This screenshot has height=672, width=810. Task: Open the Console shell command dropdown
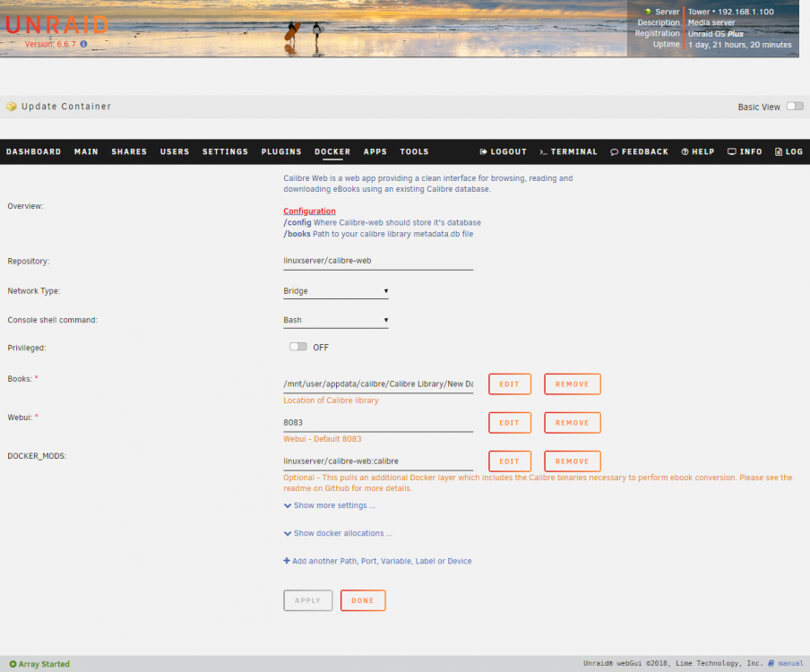[336, 320]
